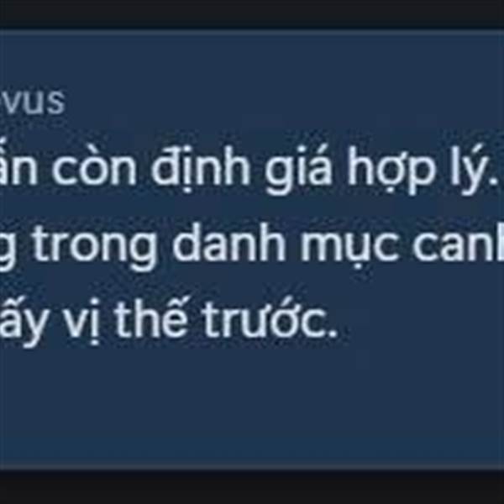This screenshot has height=504, width=504.
Task: Click the partial word "ấy" at left
Action: coord(22,322)
